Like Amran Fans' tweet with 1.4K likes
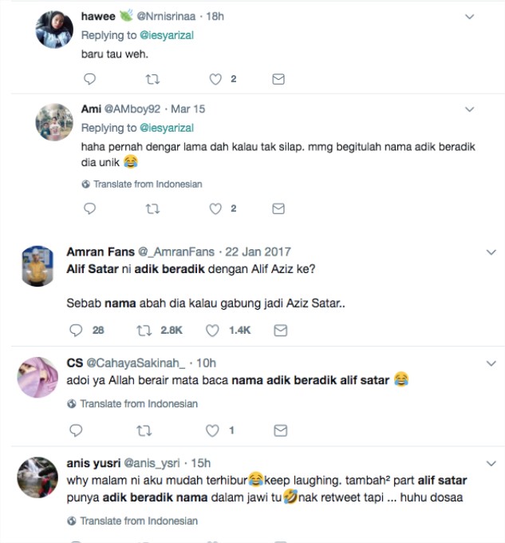This screenshot has width=505, height=543. pos(212,330)
